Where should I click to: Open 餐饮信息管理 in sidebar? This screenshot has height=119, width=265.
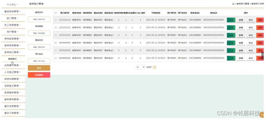tap(13, 106)
